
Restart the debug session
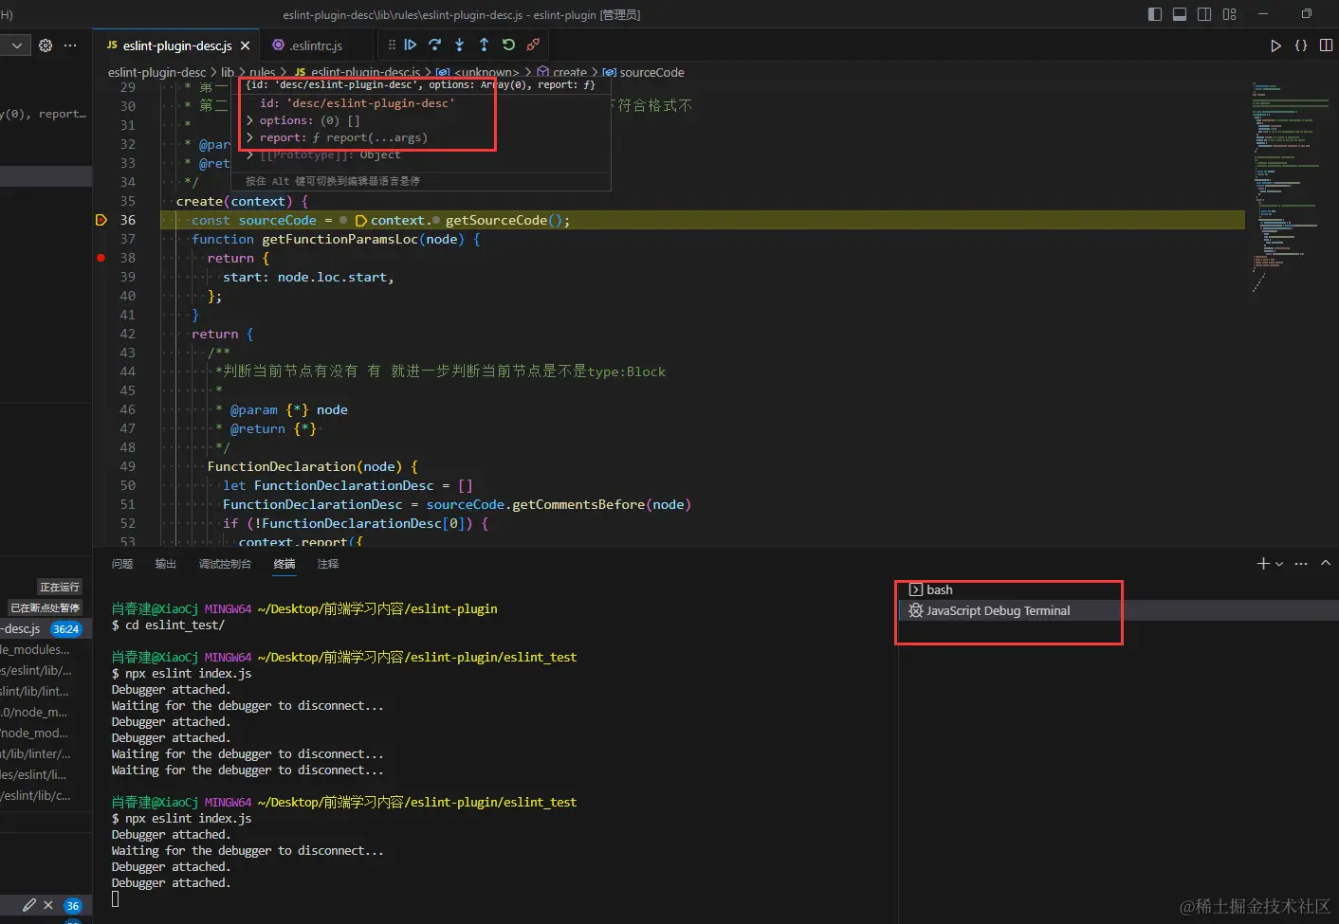(508, 45)
